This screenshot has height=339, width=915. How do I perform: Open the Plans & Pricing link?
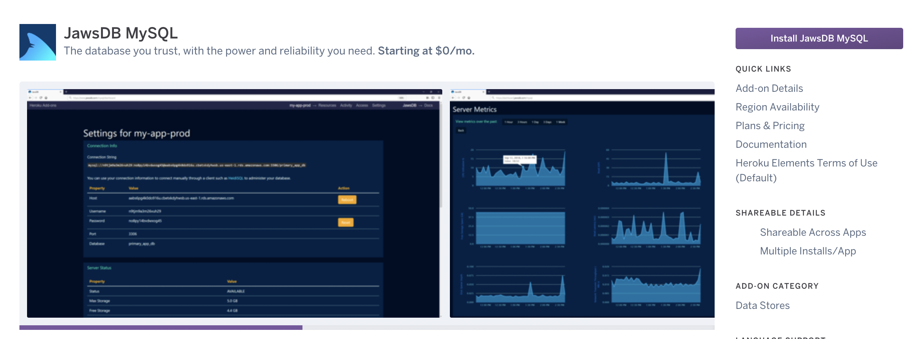(x=770, y=126)
